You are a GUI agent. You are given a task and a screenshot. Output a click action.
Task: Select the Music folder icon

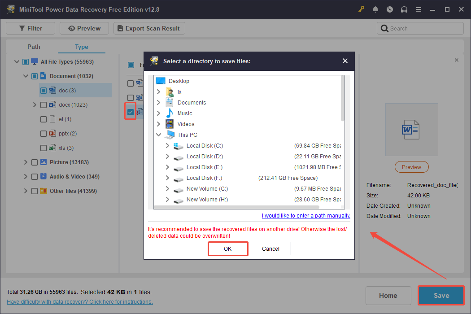(x=170, y=113)
